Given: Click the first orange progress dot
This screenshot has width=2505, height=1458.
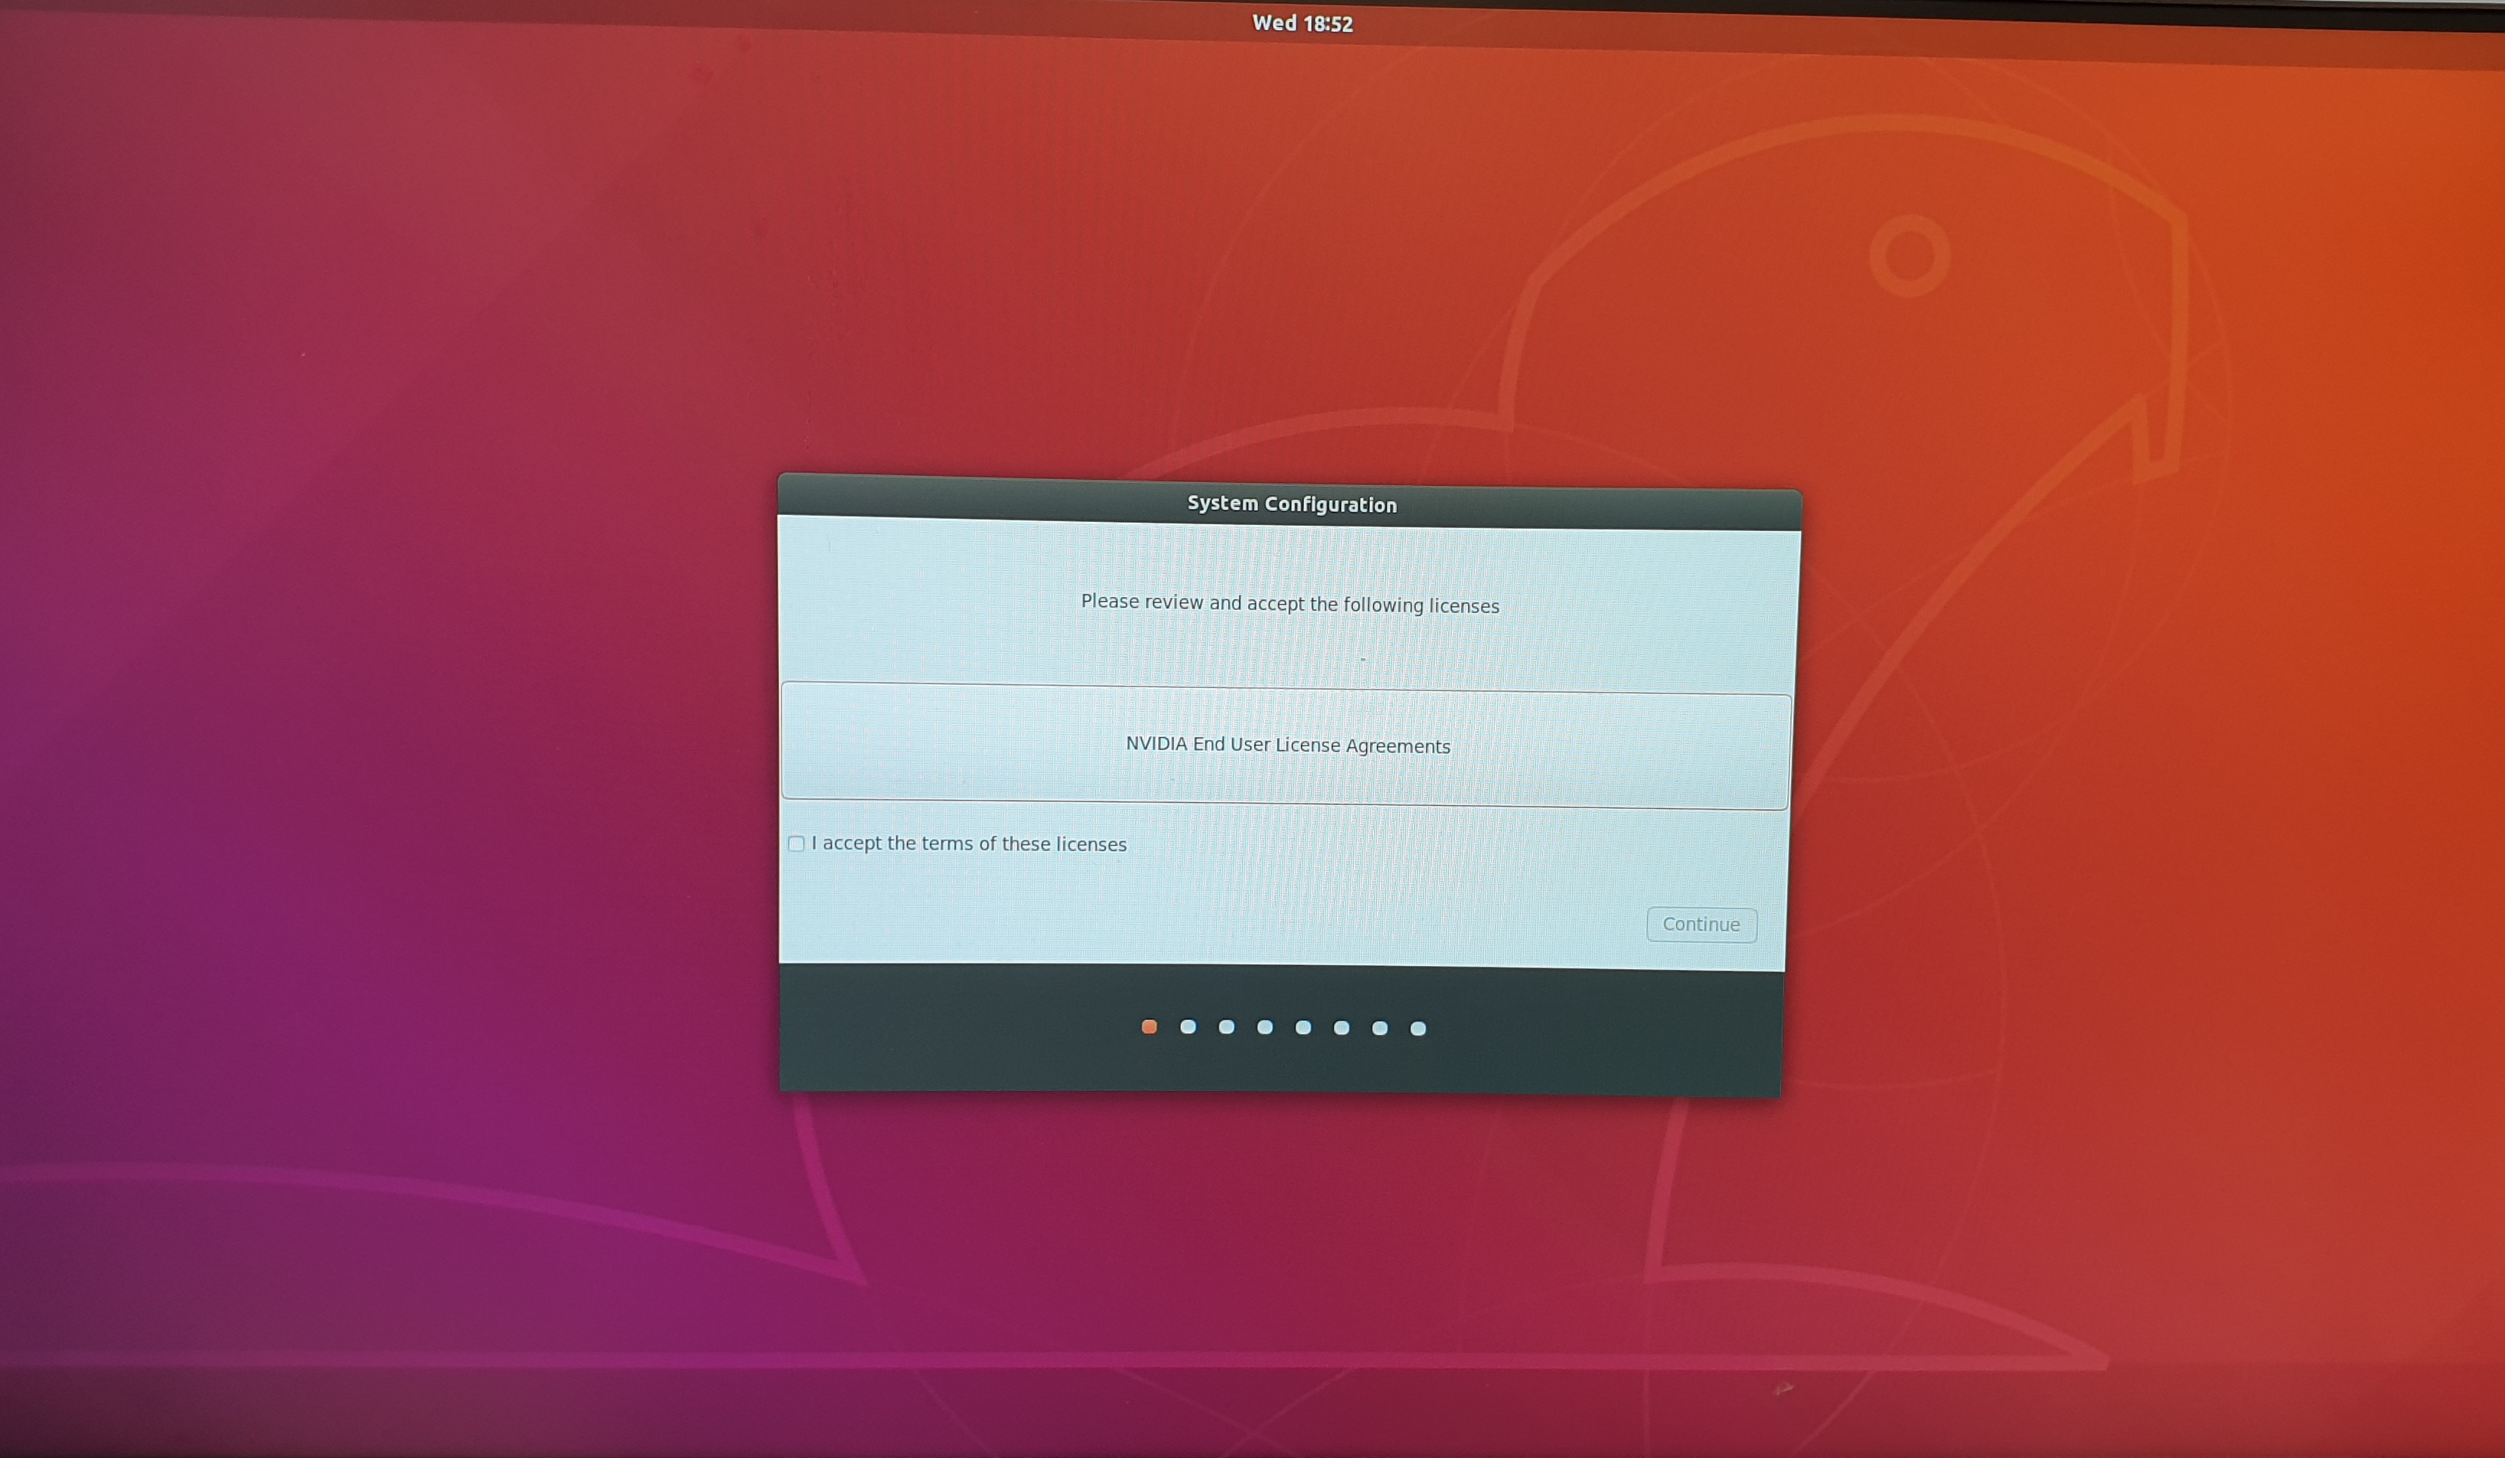Looking at the screenshot, I should (1149, 1026).
